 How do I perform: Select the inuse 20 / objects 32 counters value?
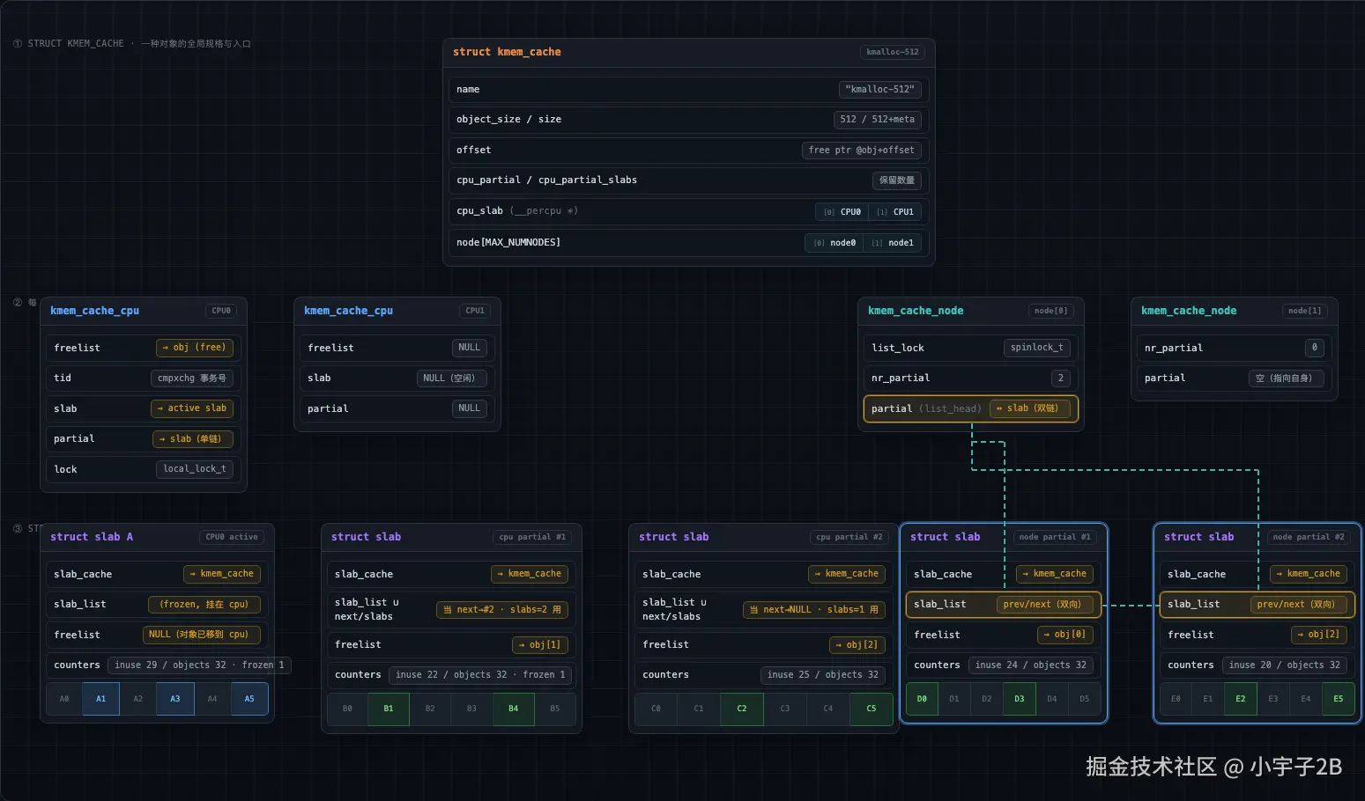[x=1285, y=665]
